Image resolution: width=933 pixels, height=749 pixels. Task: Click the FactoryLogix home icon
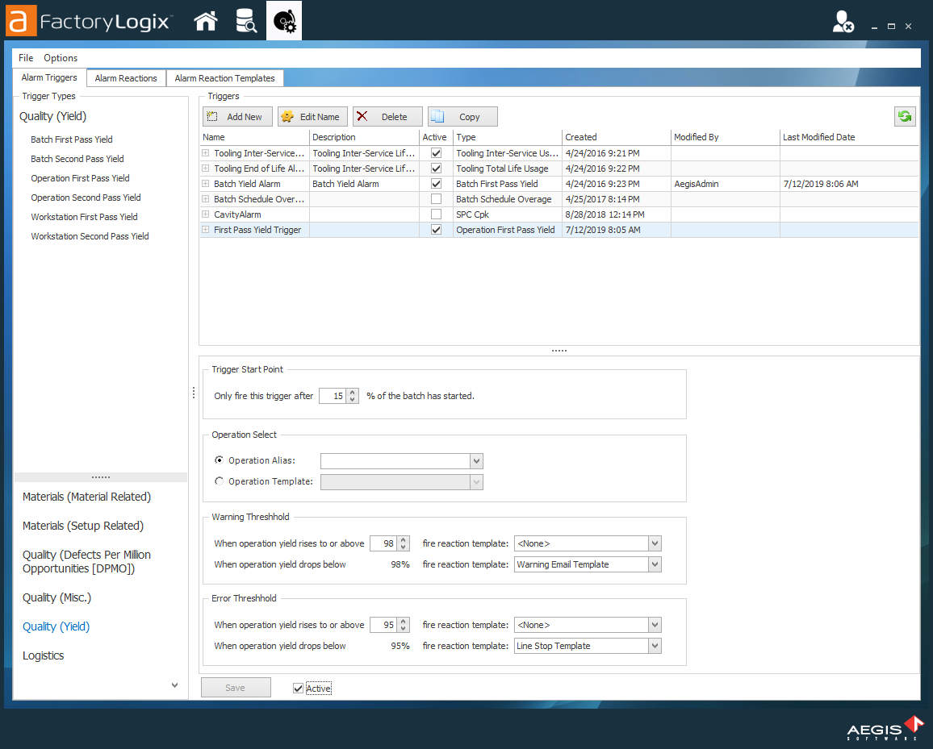[206, 20]
